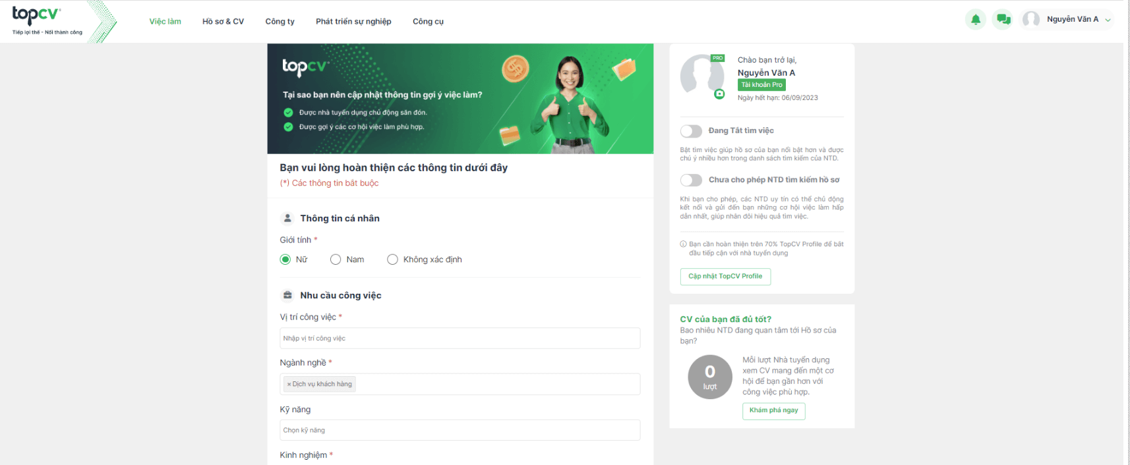Click the green camera badge on avatar
Image resolution: width=1130 pixels, height=465 pixels.
tap(719, 94)
